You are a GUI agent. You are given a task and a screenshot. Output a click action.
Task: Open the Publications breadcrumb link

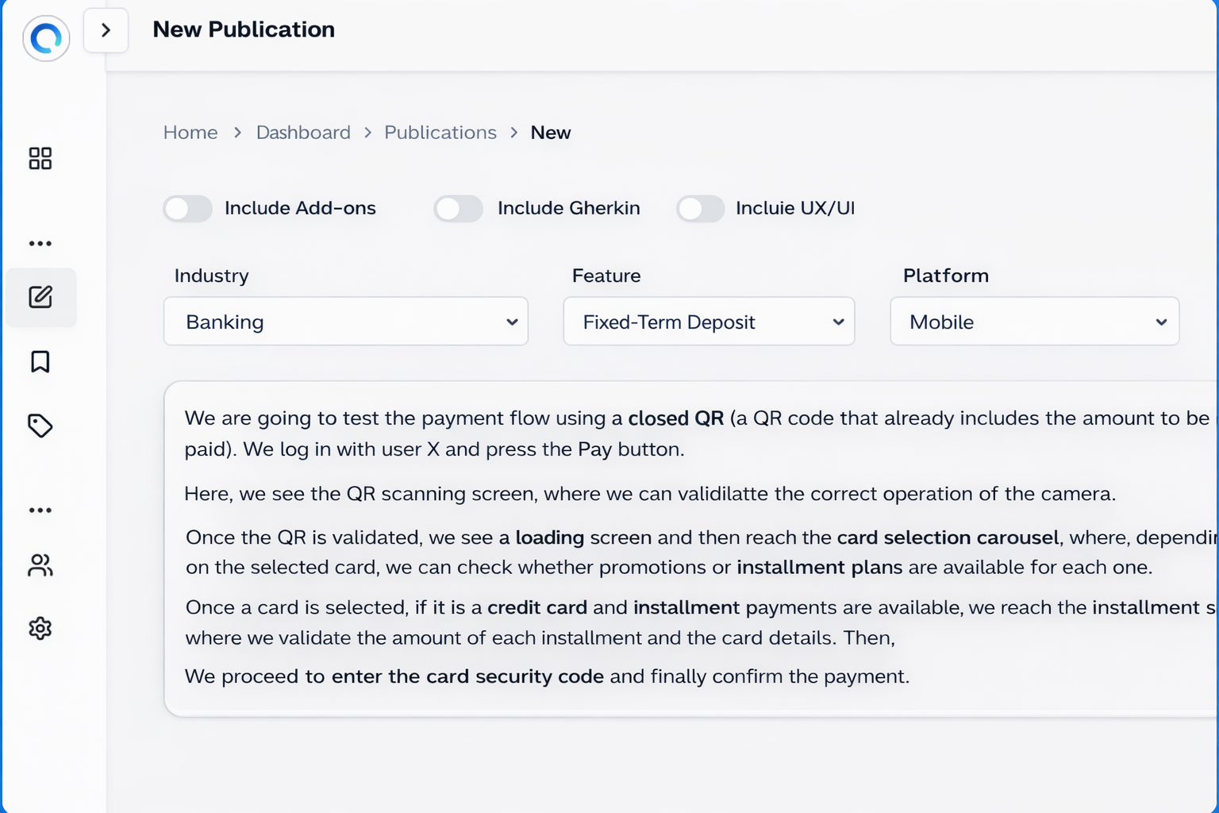440,133
